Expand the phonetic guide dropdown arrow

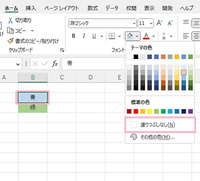(171, 36)
